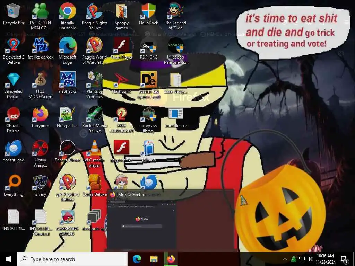Image resolution: width=355 pixels, height=266 pixels.
Task: Open the Peggle Nights Deluxe shortcut
Action: click(95, 16)
